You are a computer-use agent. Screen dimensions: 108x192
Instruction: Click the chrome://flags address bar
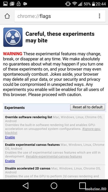(60, 16)
